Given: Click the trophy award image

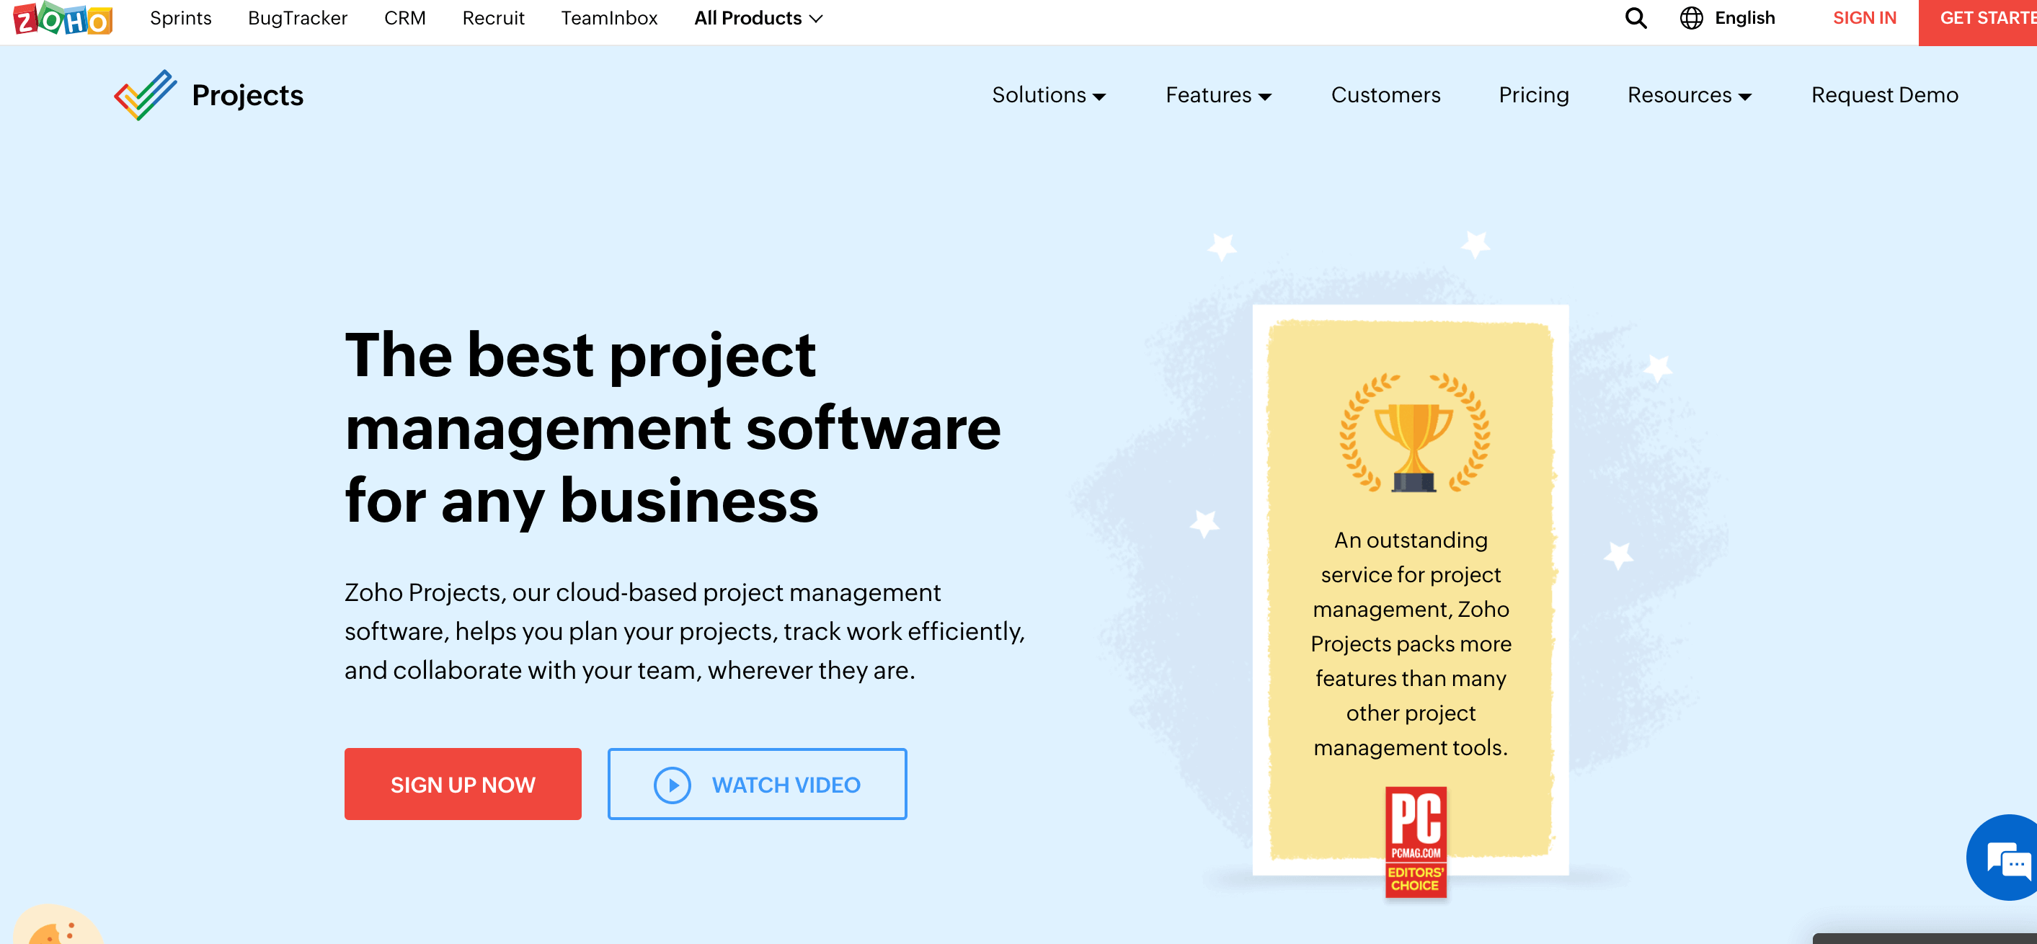Looking at the screenshot, I should (1415, 432).
